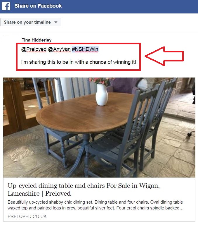Viewport: 198px width, 227px height.
Task: Click the white vase in the photo
Action: point(102,95)
